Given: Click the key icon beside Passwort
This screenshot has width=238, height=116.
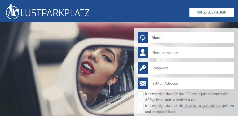Looking at the screenshot, I should click(143, 68).
